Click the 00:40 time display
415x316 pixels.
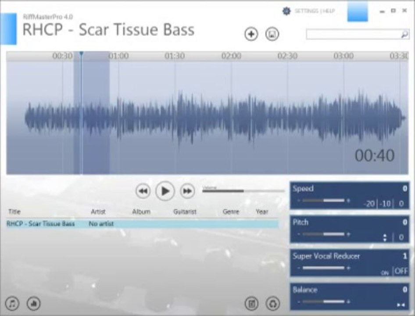click(x=374, y=155)
